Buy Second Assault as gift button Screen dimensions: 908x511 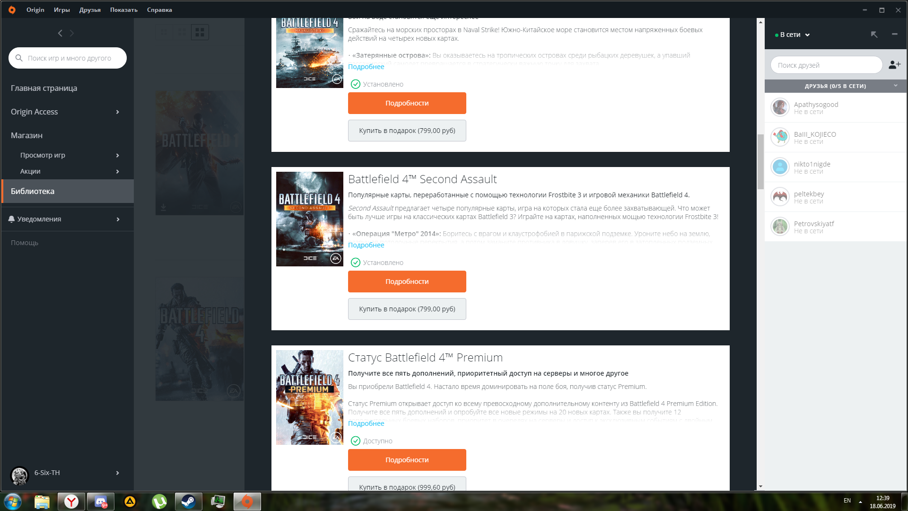407,309
